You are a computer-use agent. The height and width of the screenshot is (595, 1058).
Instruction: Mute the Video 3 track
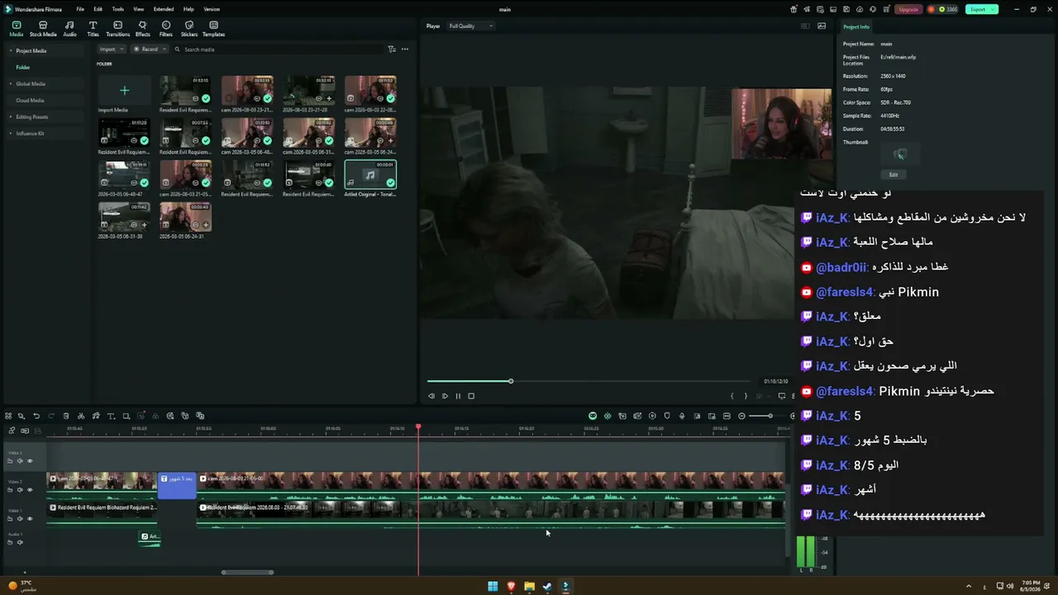(x=20, y=461)
